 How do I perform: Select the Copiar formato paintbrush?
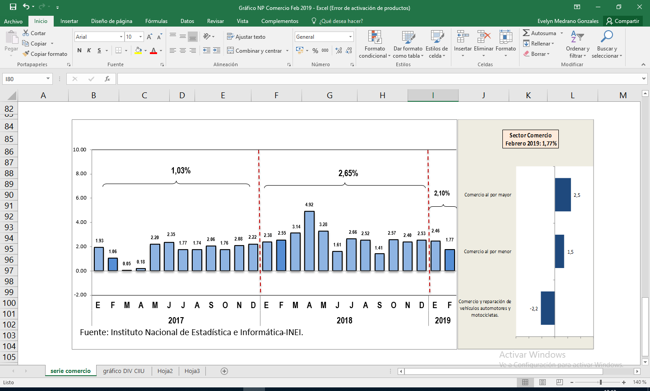pyautogui.click(x=45, y=54)
